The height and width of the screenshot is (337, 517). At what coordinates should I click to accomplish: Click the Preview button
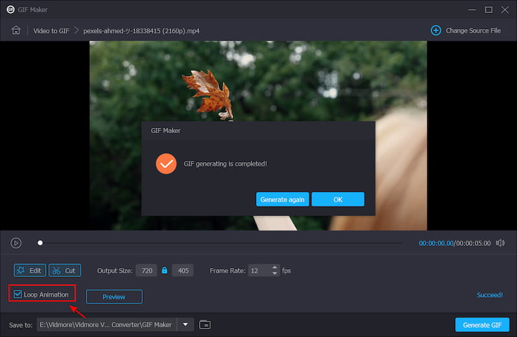click(x=114, y=296)
